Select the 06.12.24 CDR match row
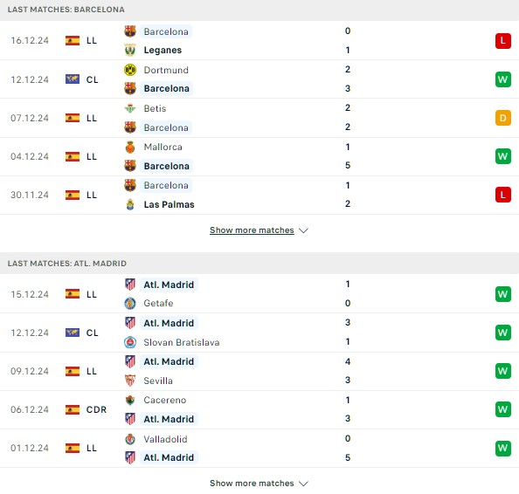Image resolution: width=519 pixels, height=494 pixels. [x=259, y=409]
